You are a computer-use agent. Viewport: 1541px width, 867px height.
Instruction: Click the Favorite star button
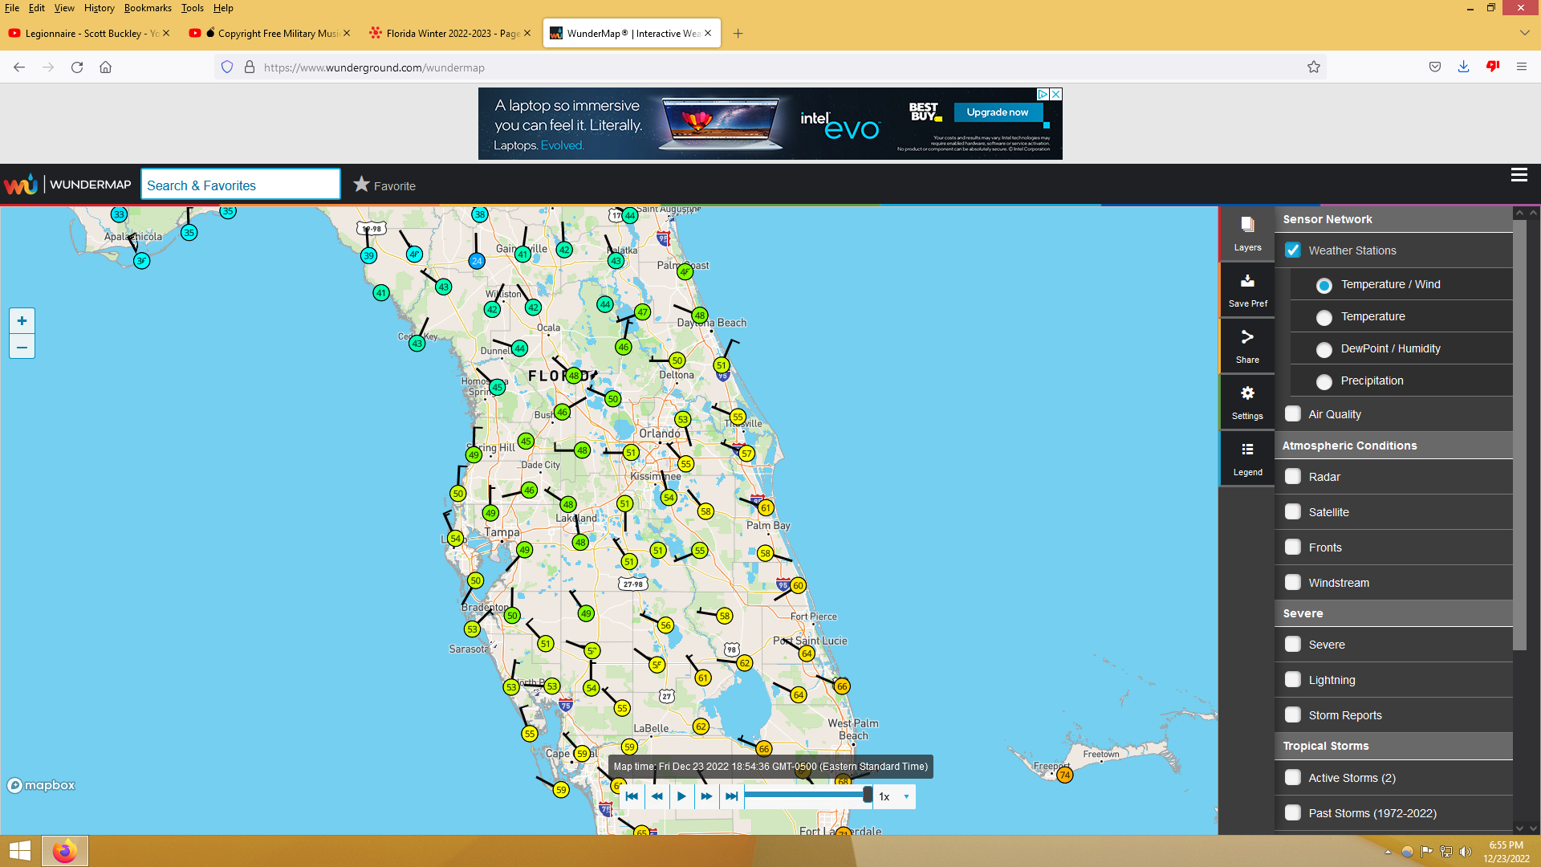(x=384, y=185)
